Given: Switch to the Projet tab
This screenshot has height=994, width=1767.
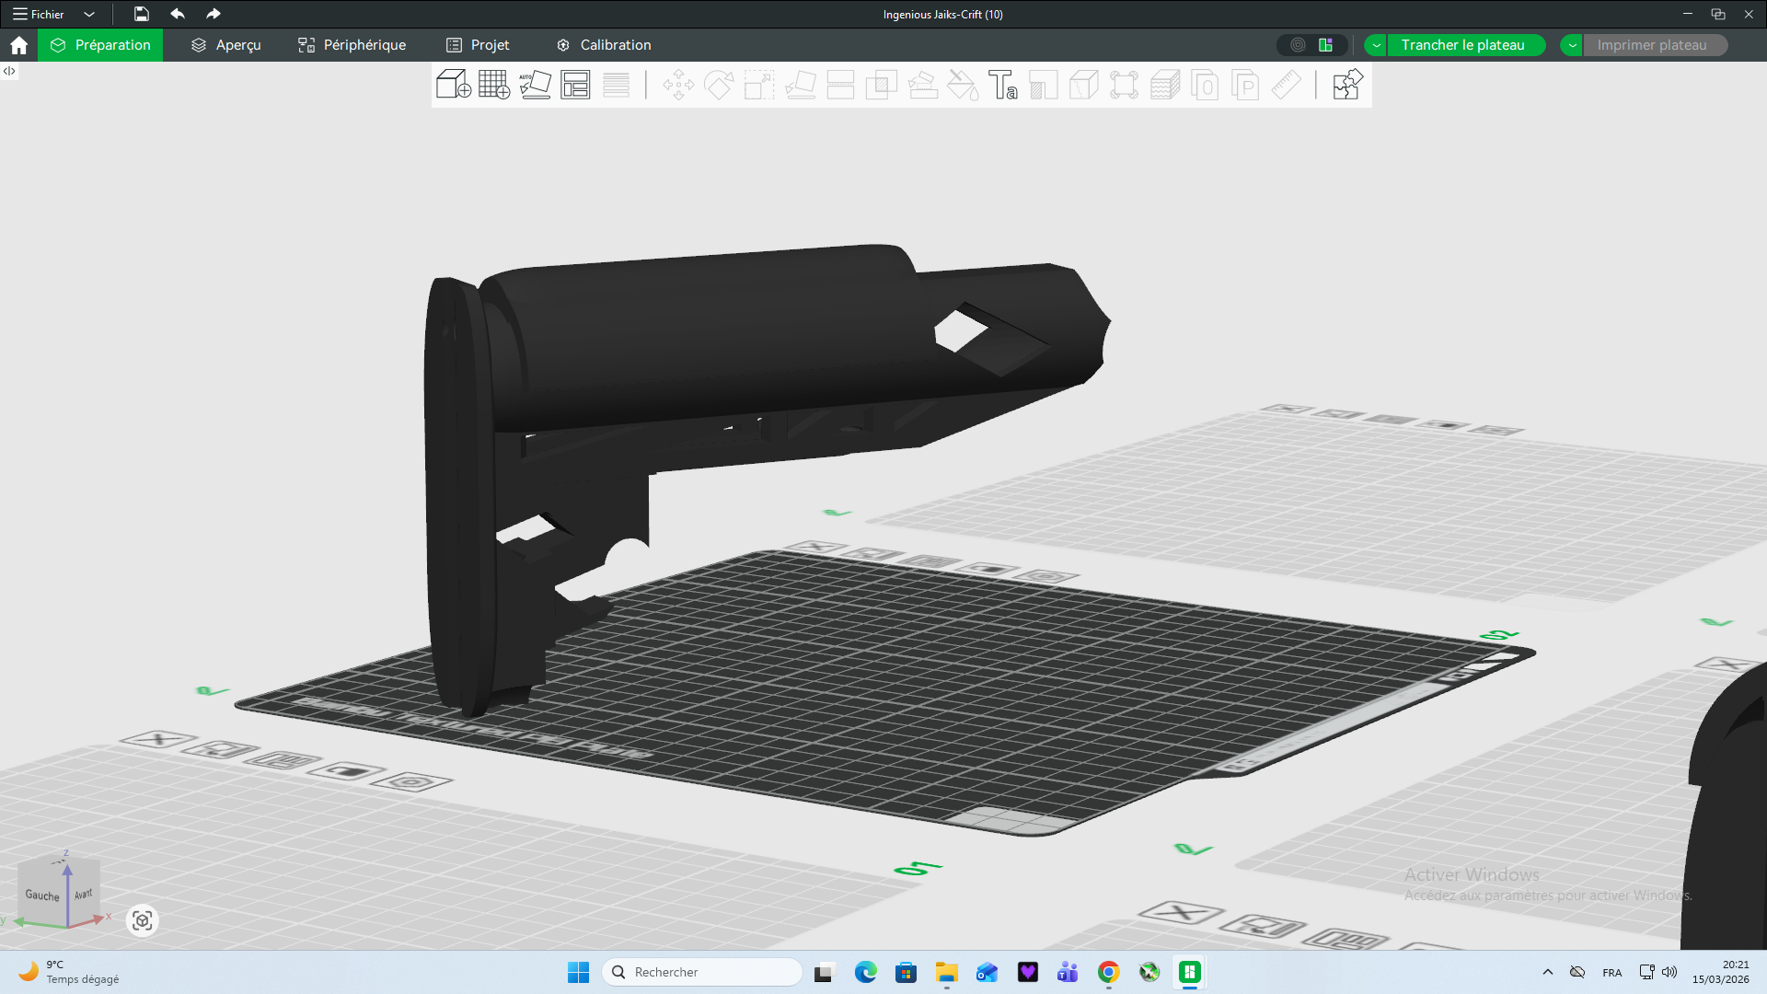Looking at the screenshot, I should pyautogui.click(x=478, y=45).
